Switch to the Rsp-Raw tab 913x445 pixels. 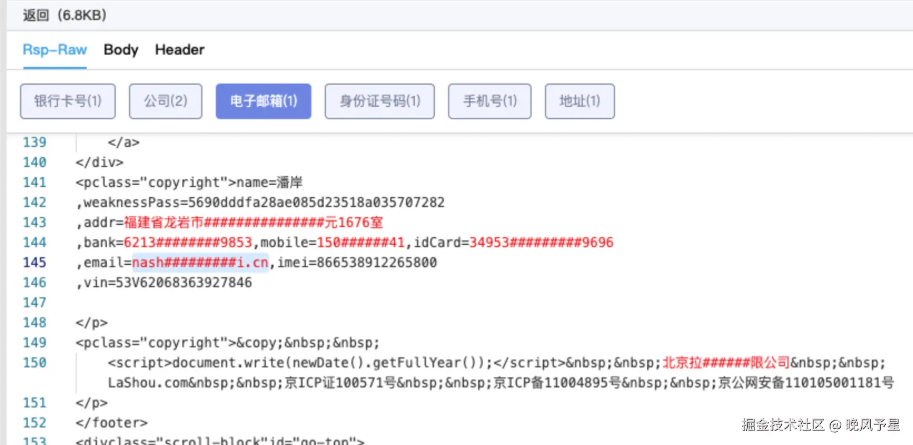(x=54, y=50)
